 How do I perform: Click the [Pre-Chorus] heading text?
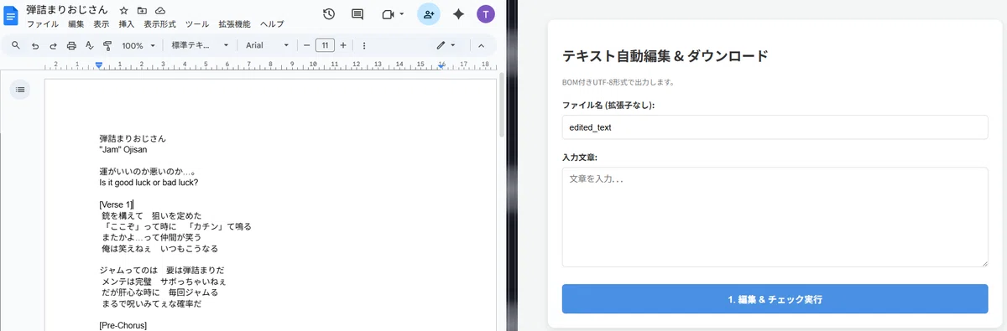[x=123, y=325]
